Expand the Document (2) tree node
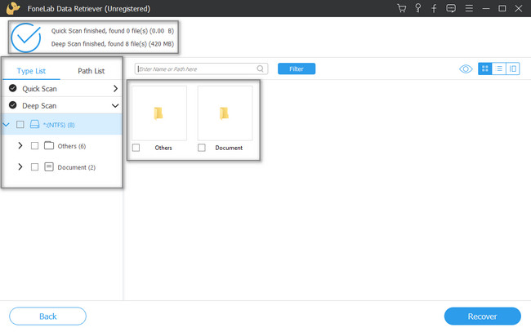Image resolution: width=531 pixels, height=332 pixels. (20, 167)
